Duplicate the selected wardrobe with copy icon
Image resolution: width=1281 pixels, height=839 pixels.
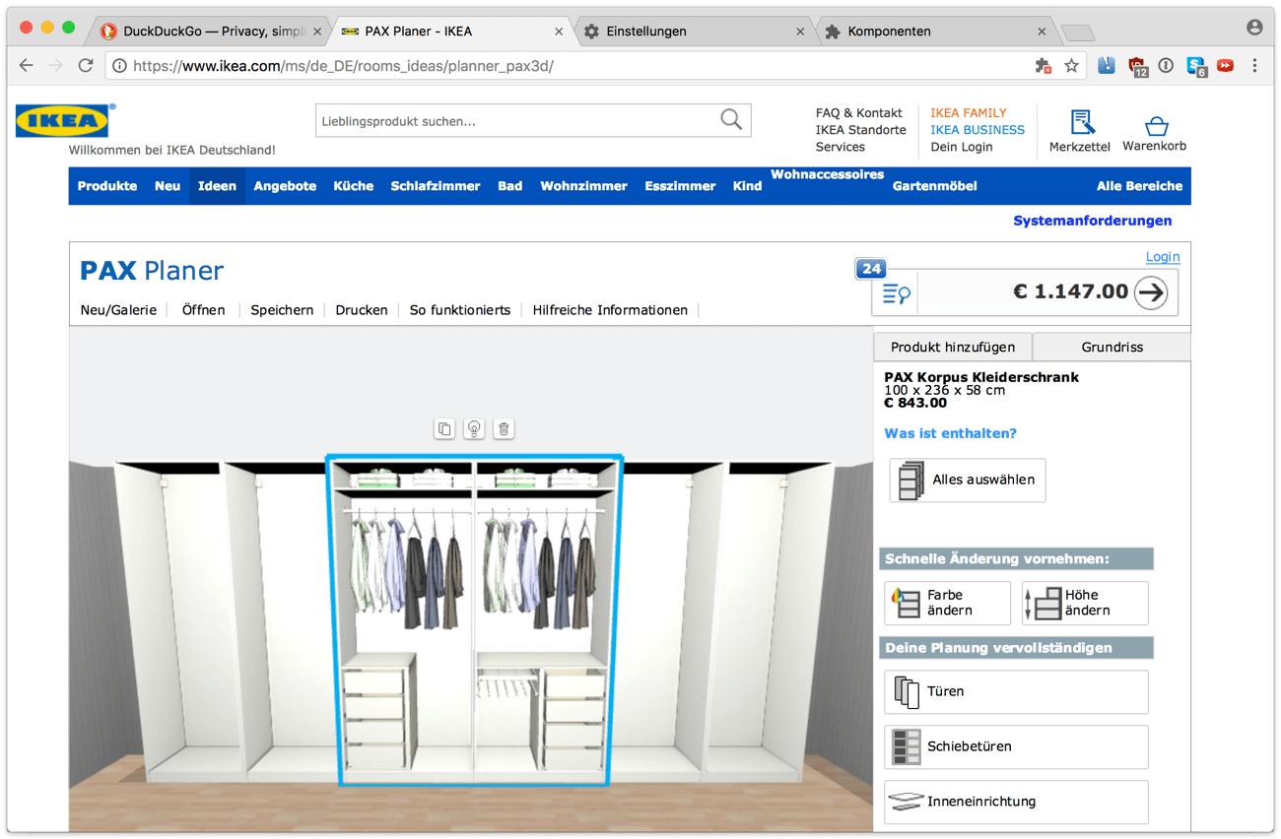click(444, 428)
